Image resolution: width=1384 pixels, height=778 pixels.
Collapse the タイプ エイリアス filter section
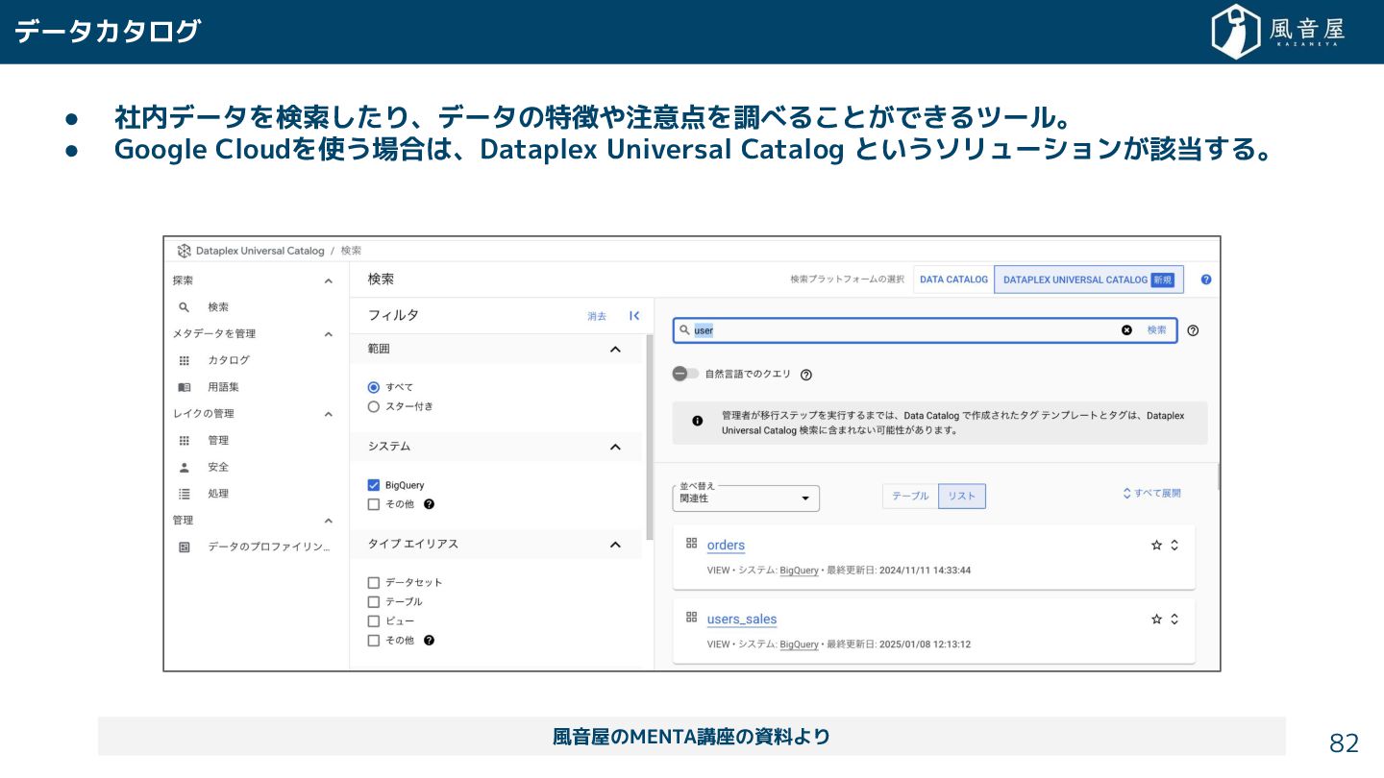coord(615,545)
